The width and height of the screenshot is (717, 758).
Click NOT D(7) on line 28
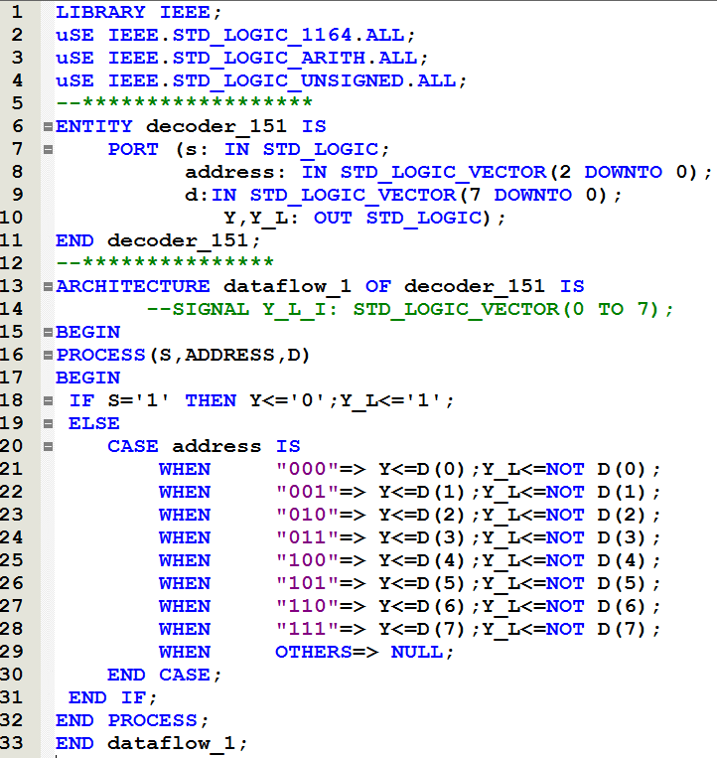coord(596,630)
